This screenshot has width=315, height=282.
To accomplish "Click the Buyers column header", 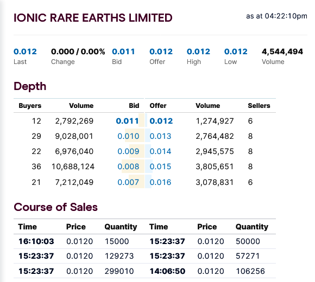I will pyautogui.click(x=30, y=106).
